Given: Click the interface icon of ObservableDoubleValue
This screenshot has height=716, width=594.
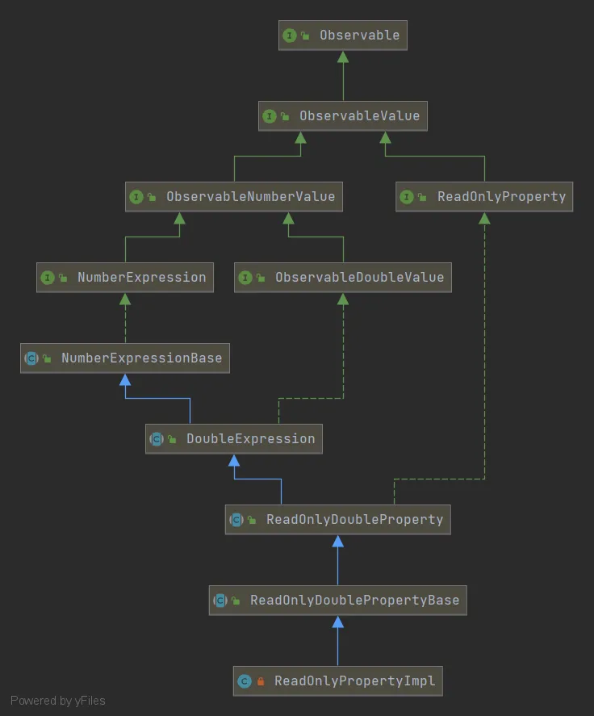Looking at the screenshot, I should (245, 278).
